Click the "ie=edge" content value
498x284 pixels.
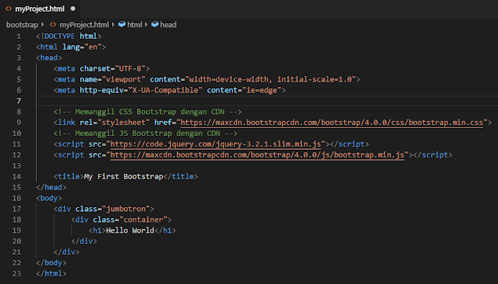(x=262, y=90)
